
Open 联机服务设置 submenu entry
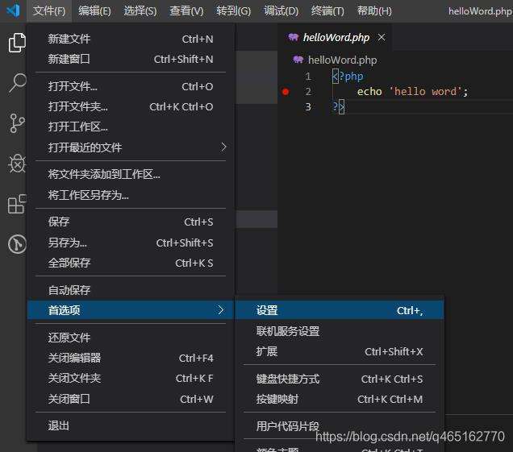[x=340, y=331]
